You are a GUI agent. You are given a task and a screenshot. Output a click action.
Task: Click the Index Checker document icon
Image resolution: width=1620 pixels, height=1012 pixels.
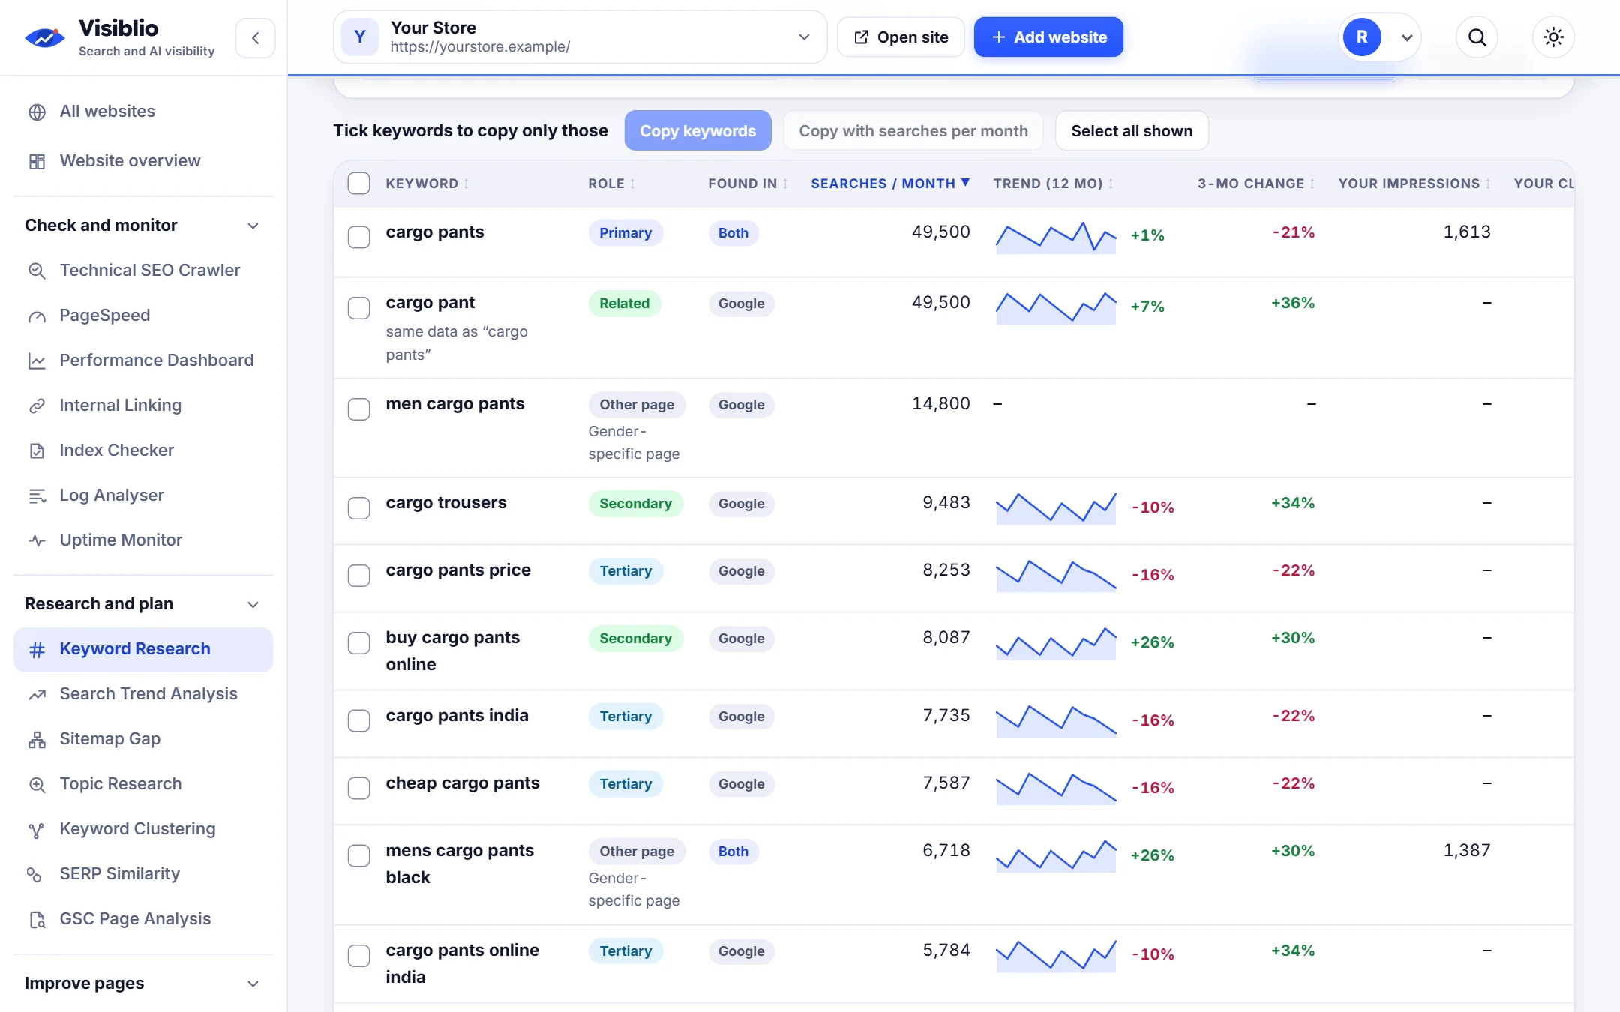tap(37, 451)
